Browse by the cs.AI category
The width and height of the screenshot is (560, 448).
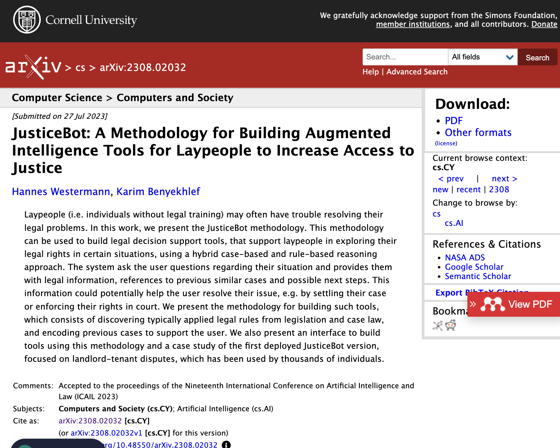[454, 223]
